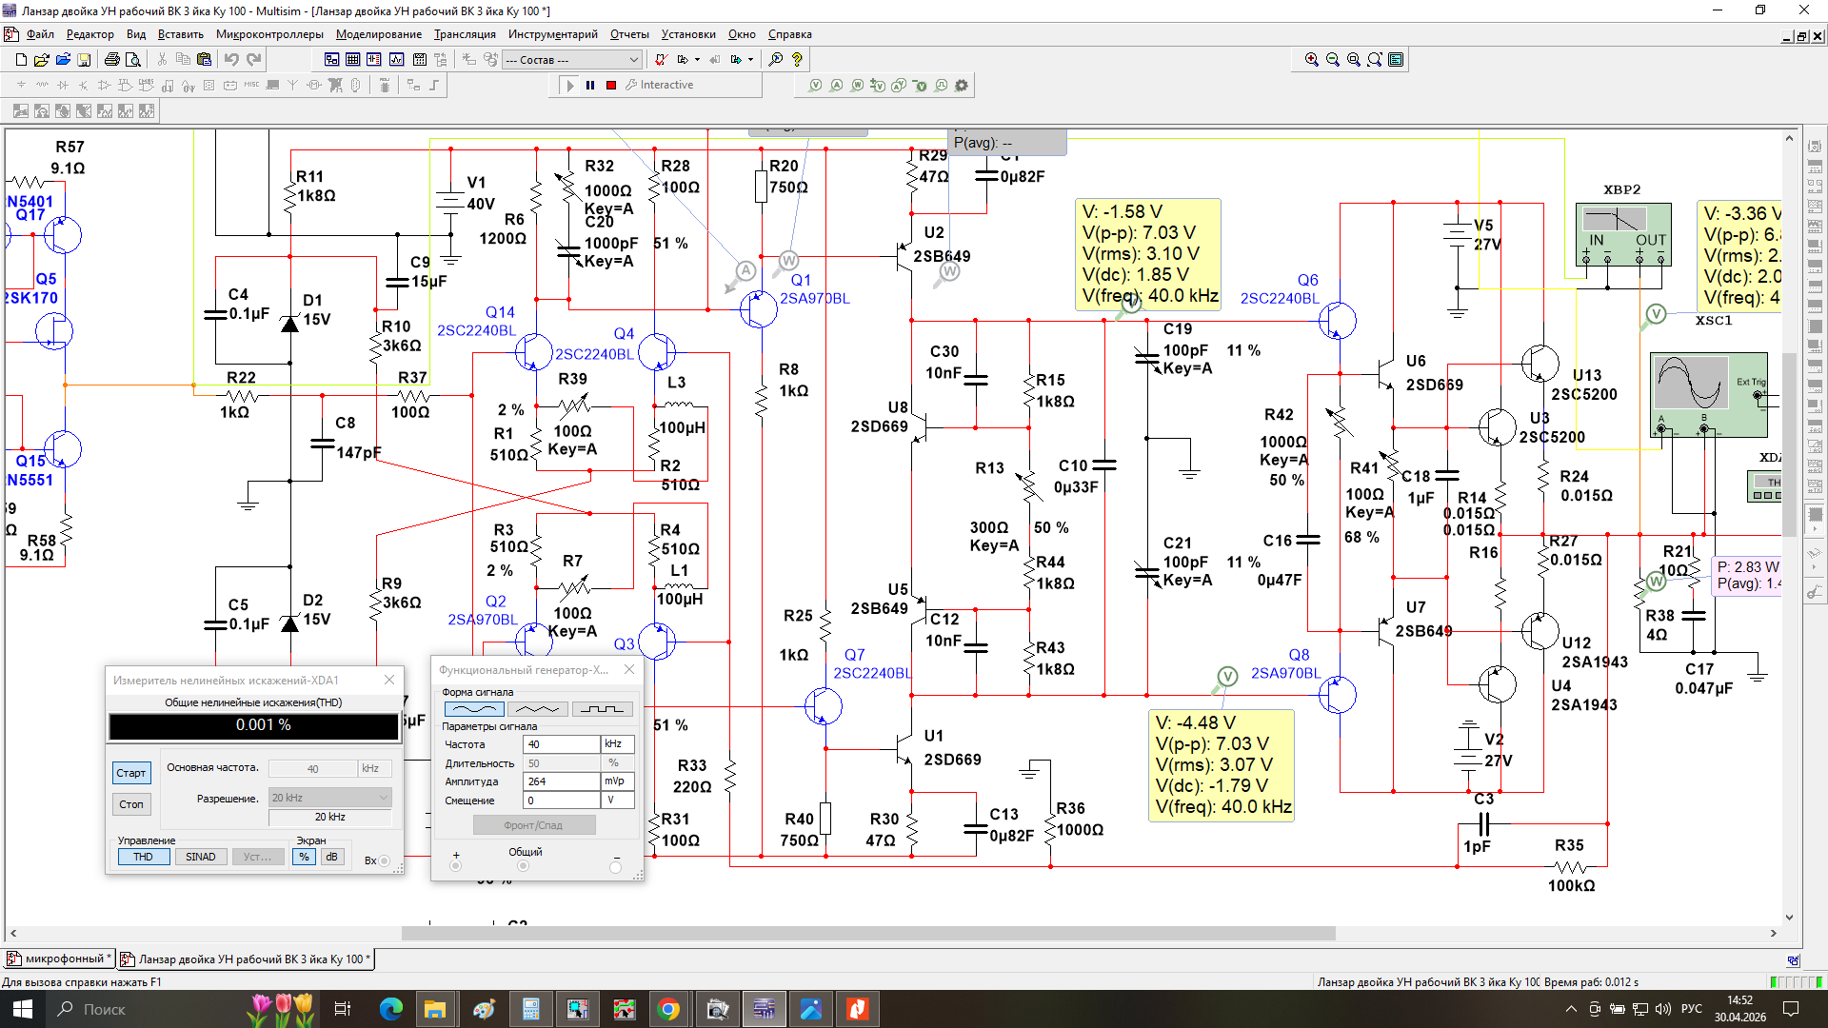Click the SINAD mode button
This screenshot has width=1828, height=1028.
tap(200, 857)
